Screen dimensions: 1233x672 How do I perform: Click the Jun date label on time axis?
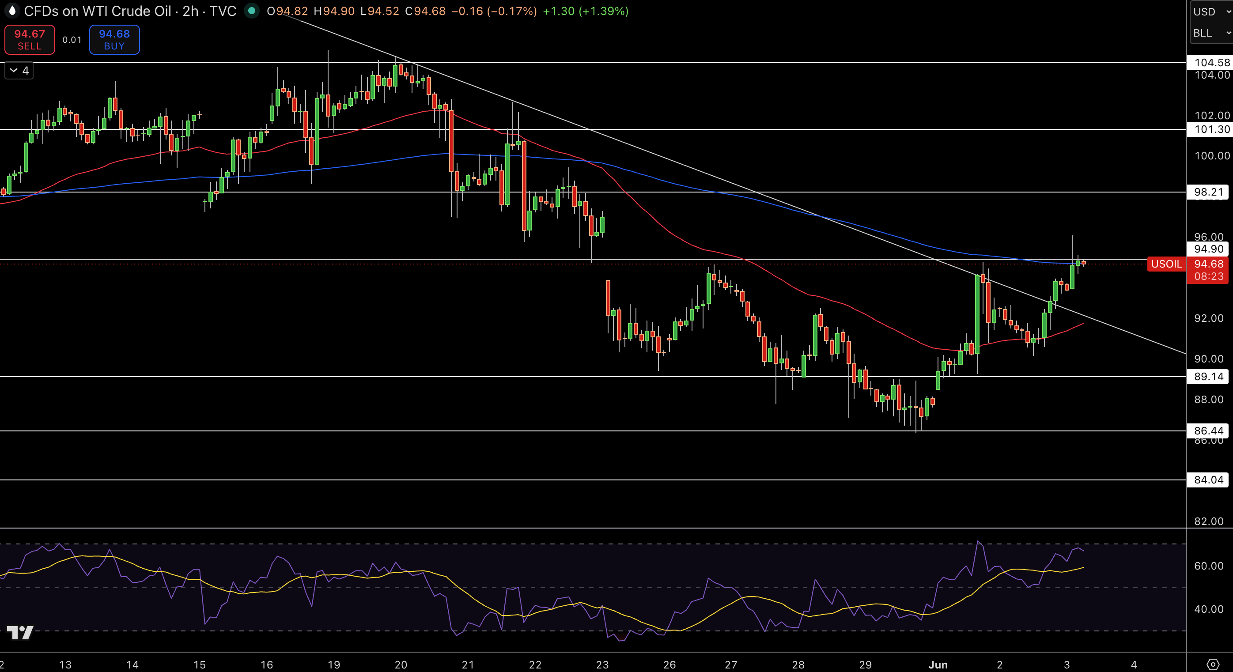pos(938,665)
